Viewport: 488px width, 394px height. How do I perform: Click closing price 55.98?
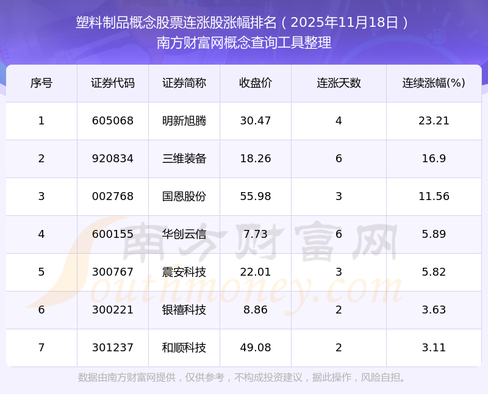(256, 196)
